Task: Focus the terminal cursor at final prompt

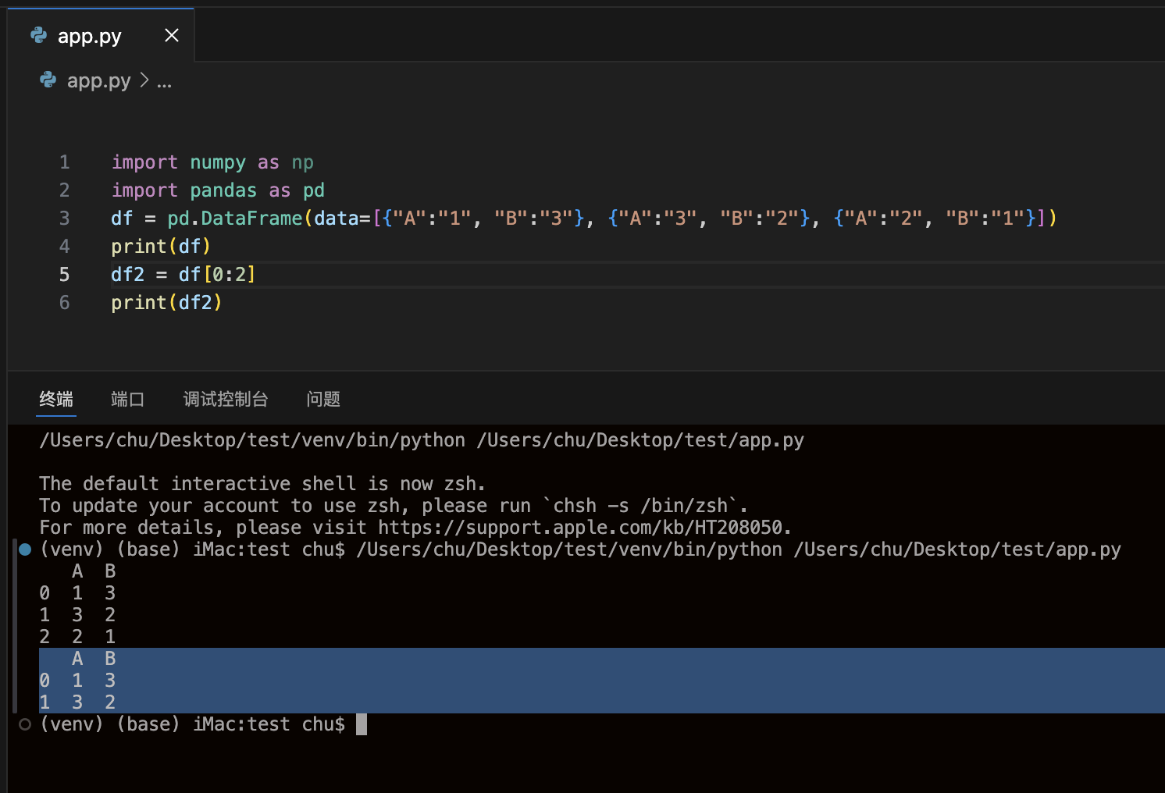Action: pyautogui.click(x=362, y=724)
